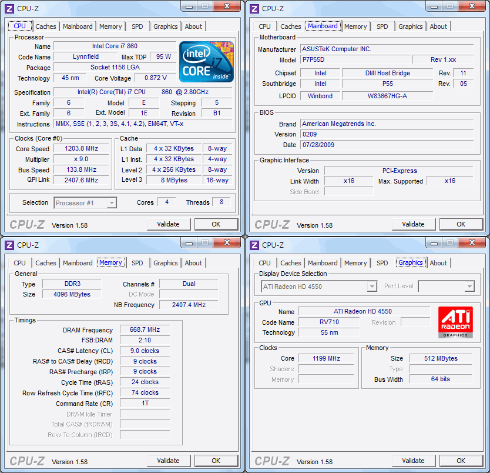Click the Intel Core i7 inside logo
The height and width of the screenshot is (473, 490).
click(x=206, y=62)
